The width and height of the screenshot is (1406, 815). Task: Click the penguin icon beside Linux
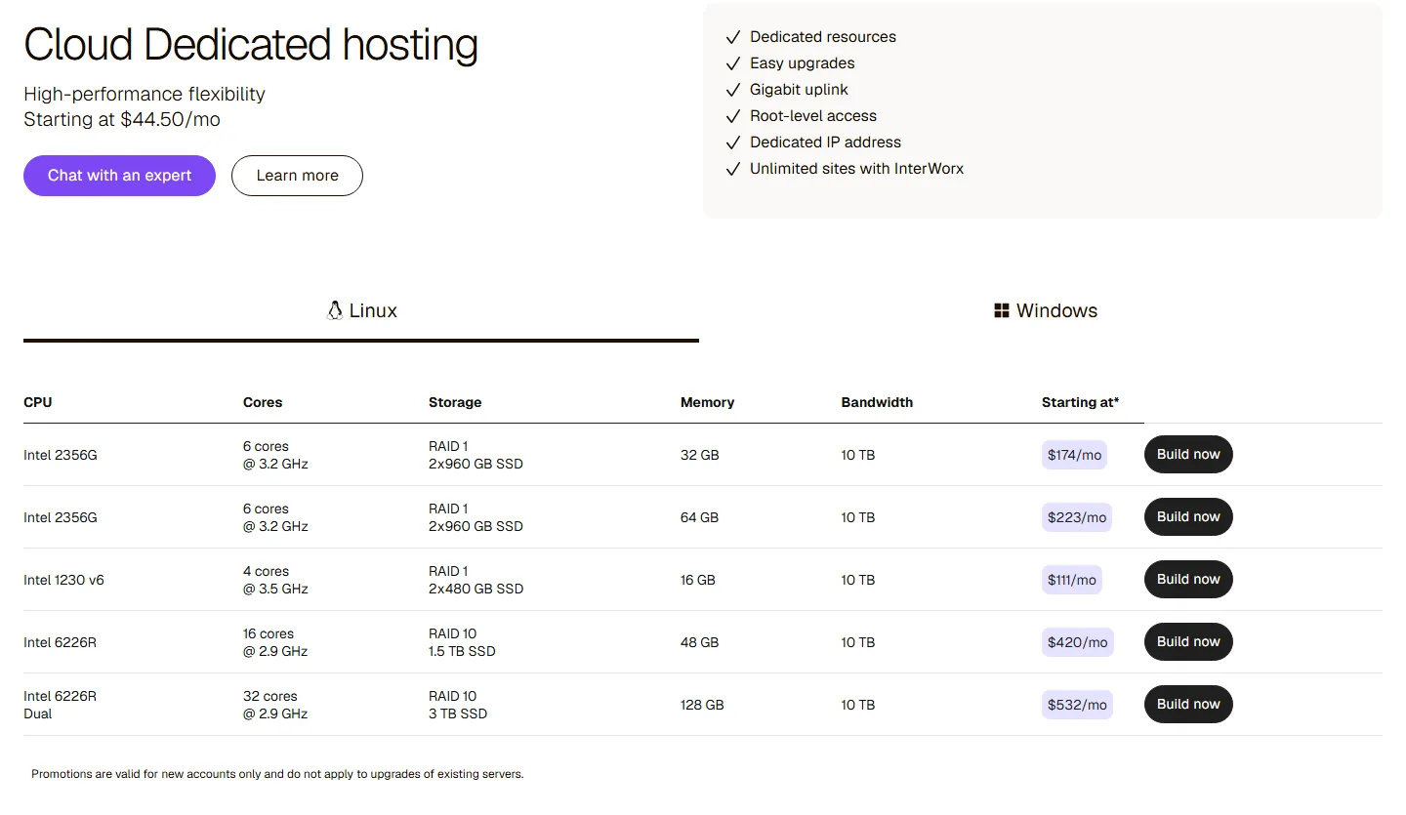pos(334,310)
